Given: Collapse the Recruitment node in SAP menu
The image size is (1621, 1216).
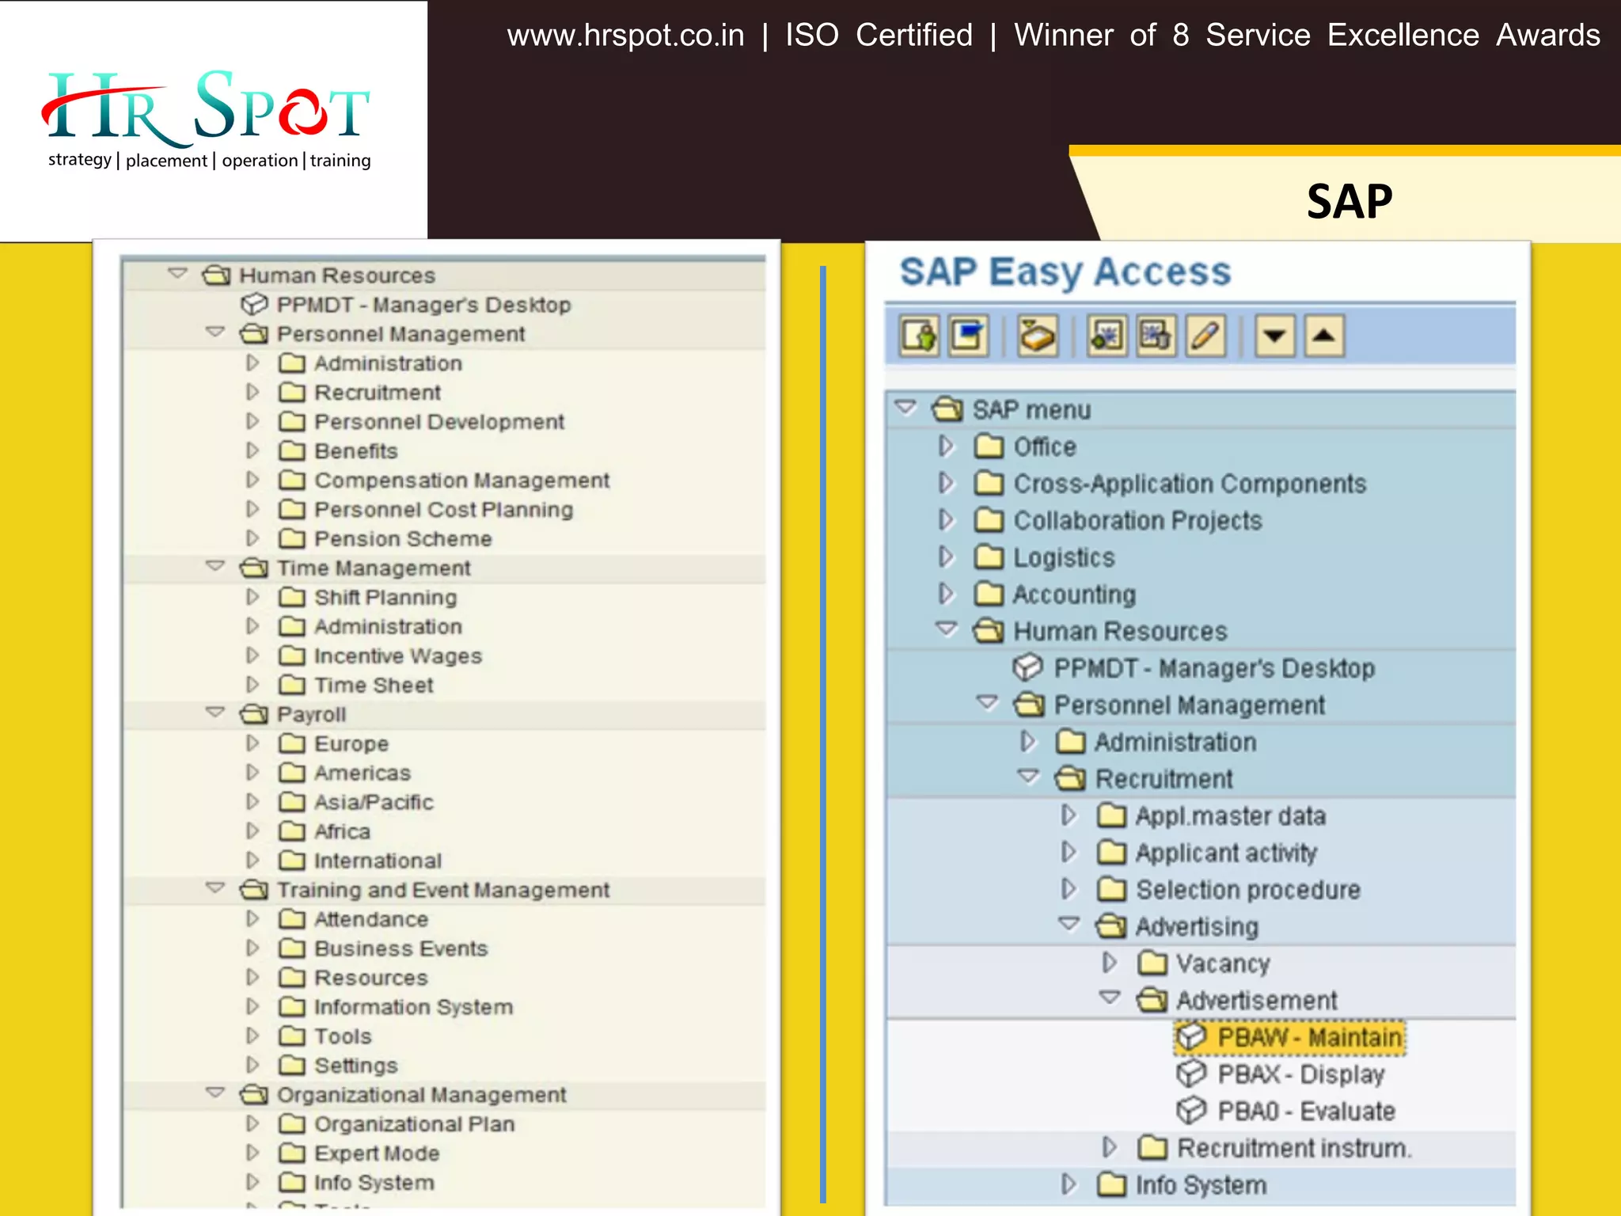Looking at the screenshot, I should [x=1028, y=777].
